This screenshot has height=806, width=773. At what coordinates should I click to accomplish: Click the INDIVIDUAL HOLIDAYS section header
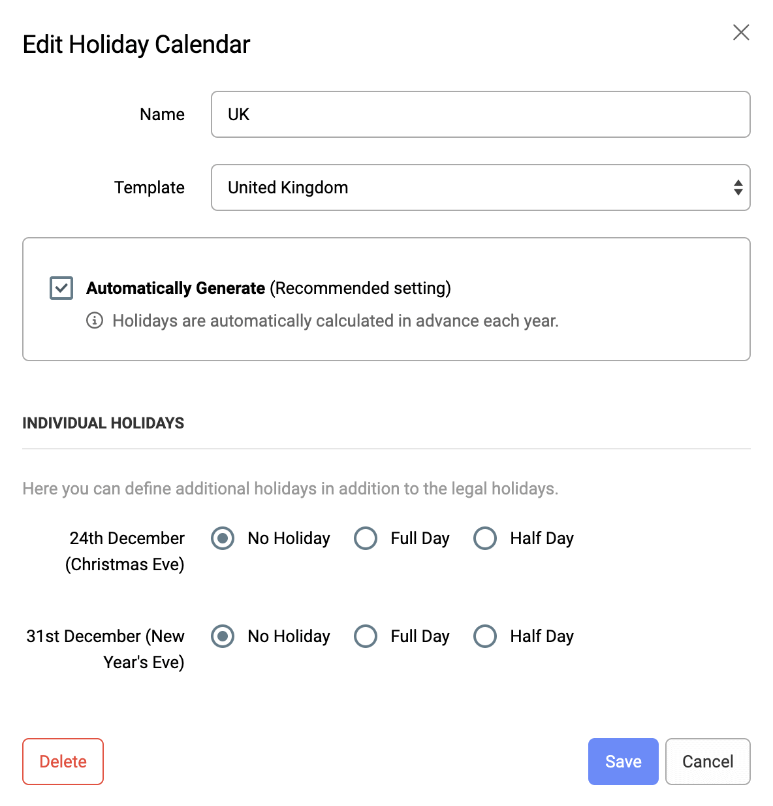(x=103, y=423)
